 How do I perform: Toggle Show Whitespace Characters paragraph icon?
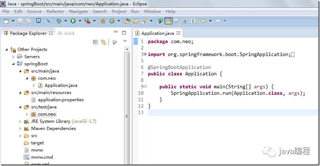pos(193,21)
